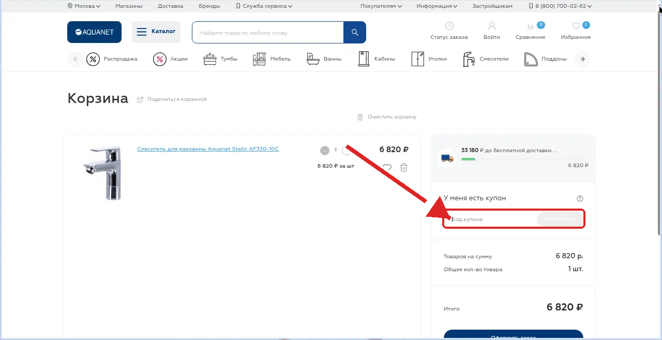The height and width of the screenshot is (340, 662).
Task: Expand the Информация dropdown
Action: (437, 6)
